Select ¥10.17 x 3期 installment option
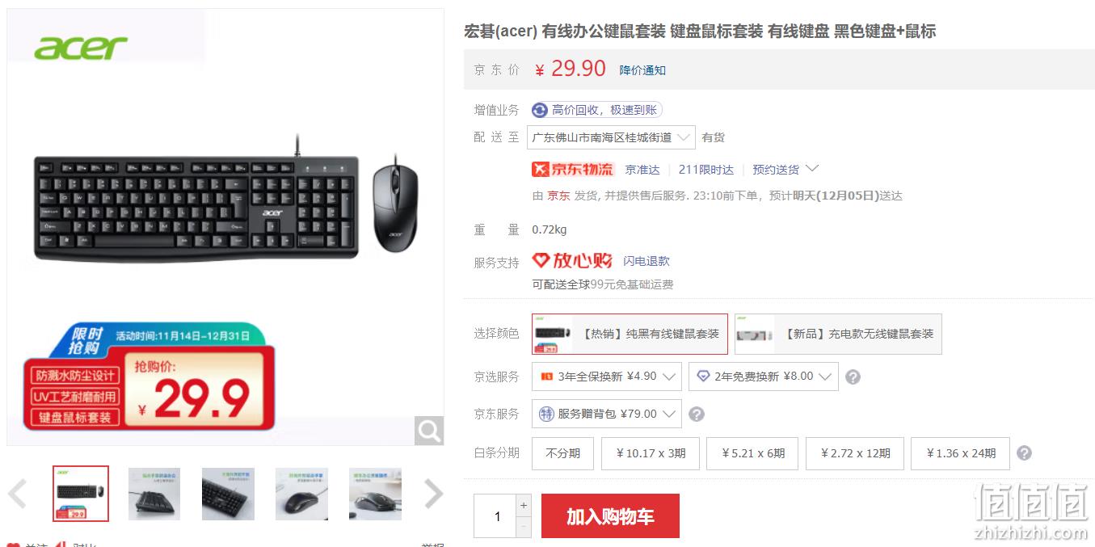Viewport: 1095px width, 547px height. pyautogui.click(x=651, y=453)
